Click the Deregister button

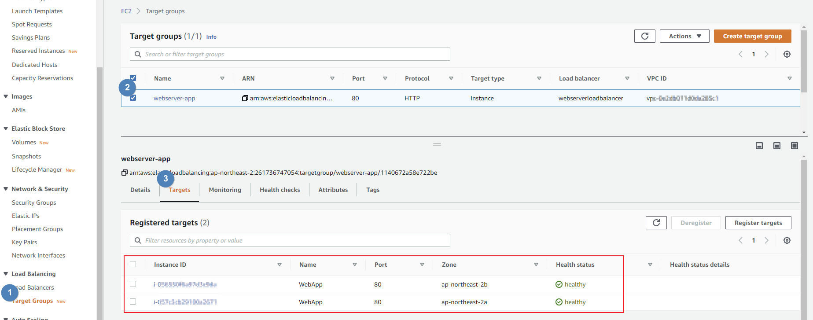pos(696,223)
